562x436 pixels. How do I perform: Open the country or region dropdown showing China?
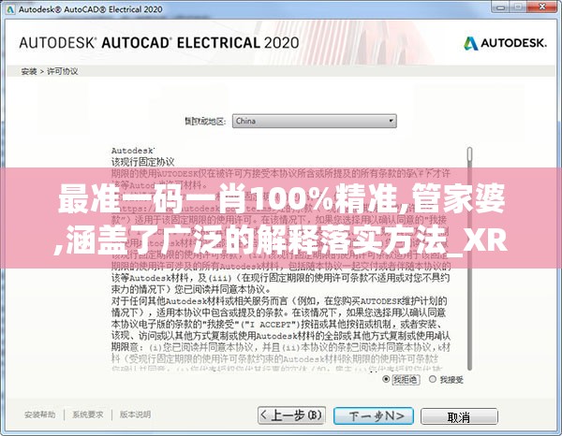tap(315, 121)
